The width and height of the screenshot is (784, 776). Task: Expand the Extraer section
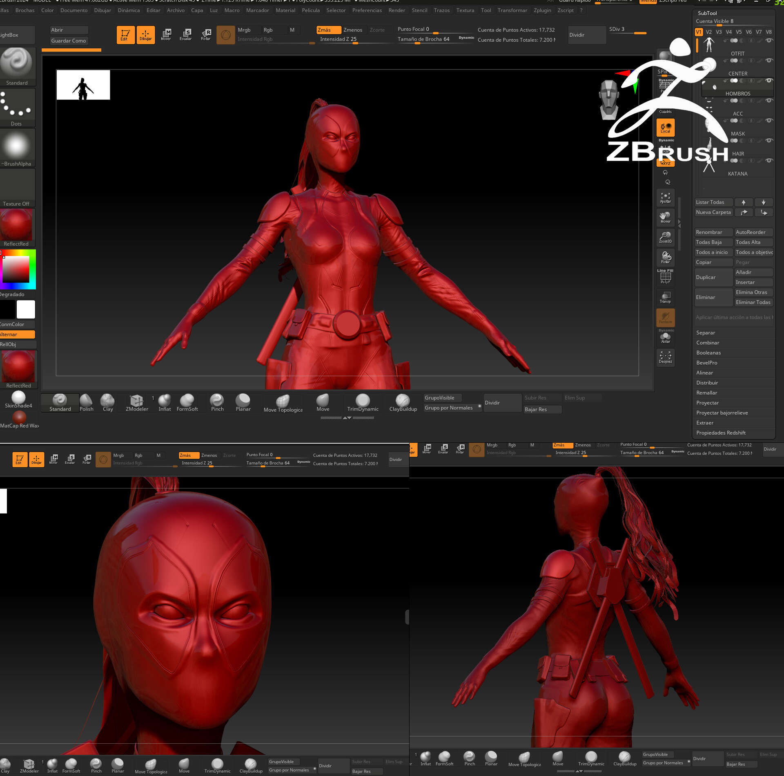coord(705,423)
